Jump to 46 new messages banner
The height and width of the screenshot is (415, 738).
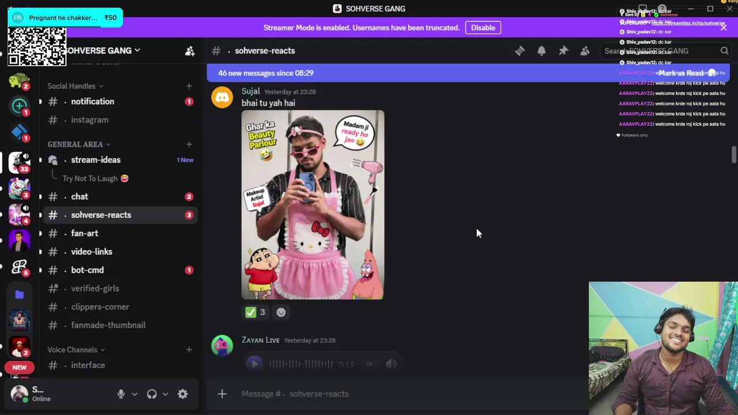click(265, 73)
